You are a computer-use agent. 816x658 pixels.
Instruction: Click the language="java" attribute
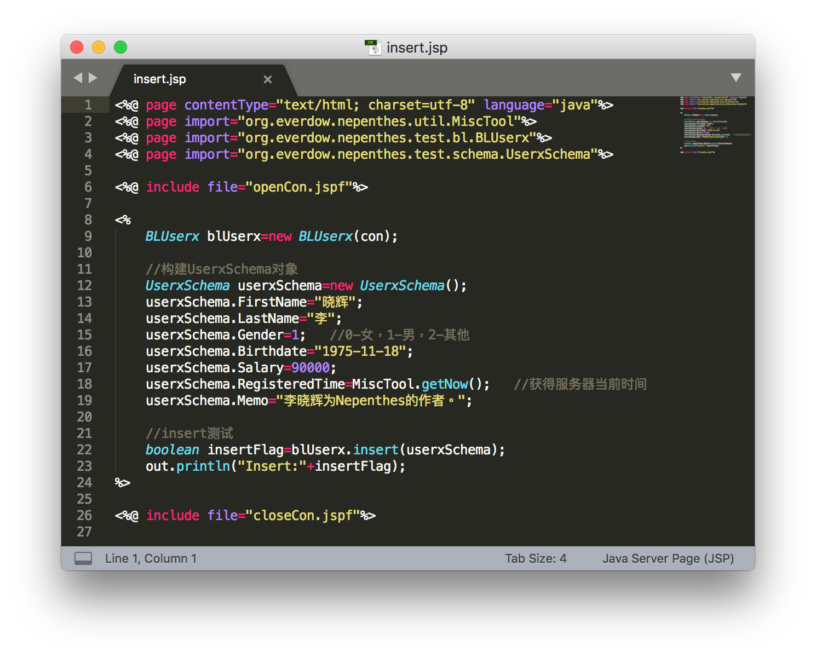[541, 105]
